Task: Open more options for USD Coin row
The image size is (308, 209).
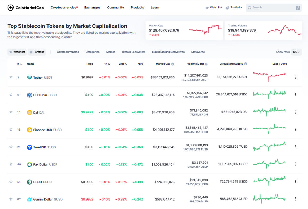Action: (x=295, y=95)
